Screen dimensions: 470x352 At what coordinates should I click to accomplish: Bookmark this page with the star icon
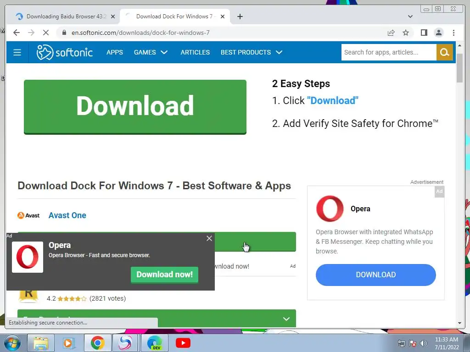click(406, 33)
